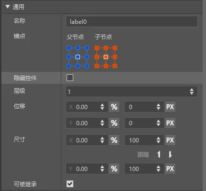
Task: Select top-right anchor in orange 子节点 grid
Action: coord(115,48)
